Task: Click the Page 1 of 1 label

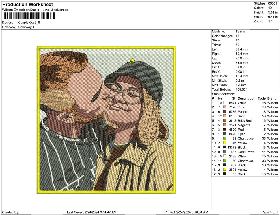Action: [x=269, y=212]
